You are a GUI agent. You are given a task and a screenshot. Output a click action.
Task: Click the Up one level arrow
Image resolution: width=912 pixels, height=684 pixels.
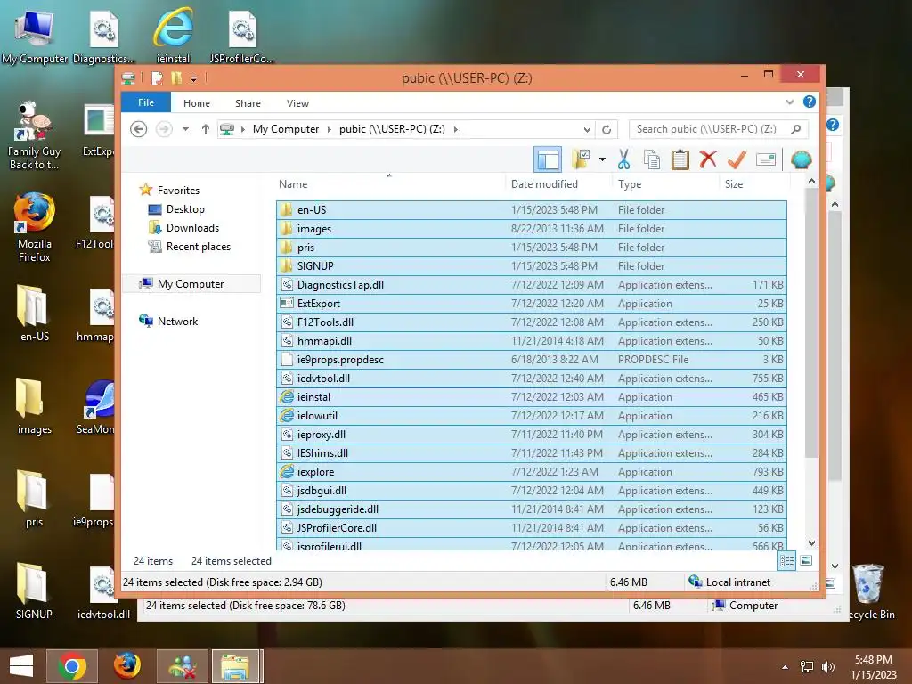206,129
